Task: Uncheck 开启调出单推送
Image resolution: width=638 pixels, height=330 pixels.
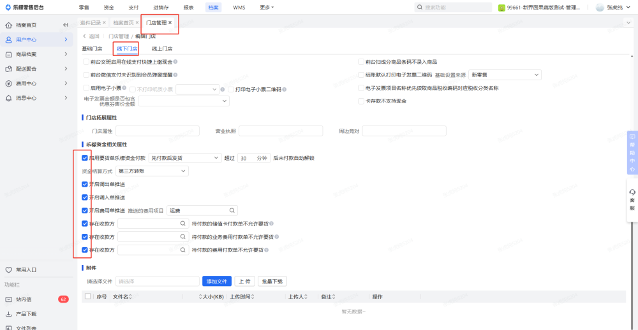Action: pos(85,185)
